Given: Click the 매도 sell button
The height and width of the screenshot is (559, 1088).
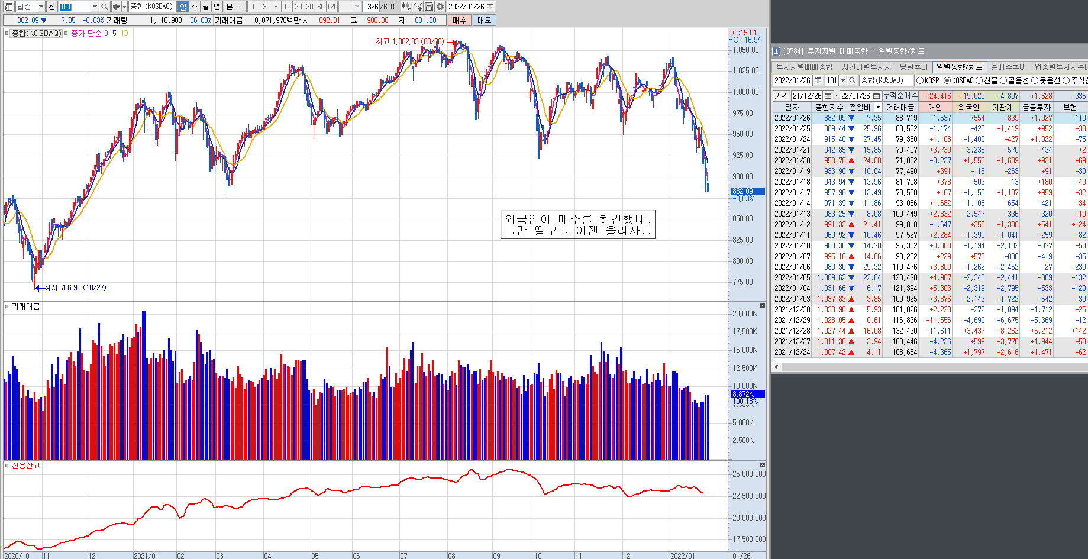Looking at the screenshot, I should pyautogui.click(x=485, y=20).
